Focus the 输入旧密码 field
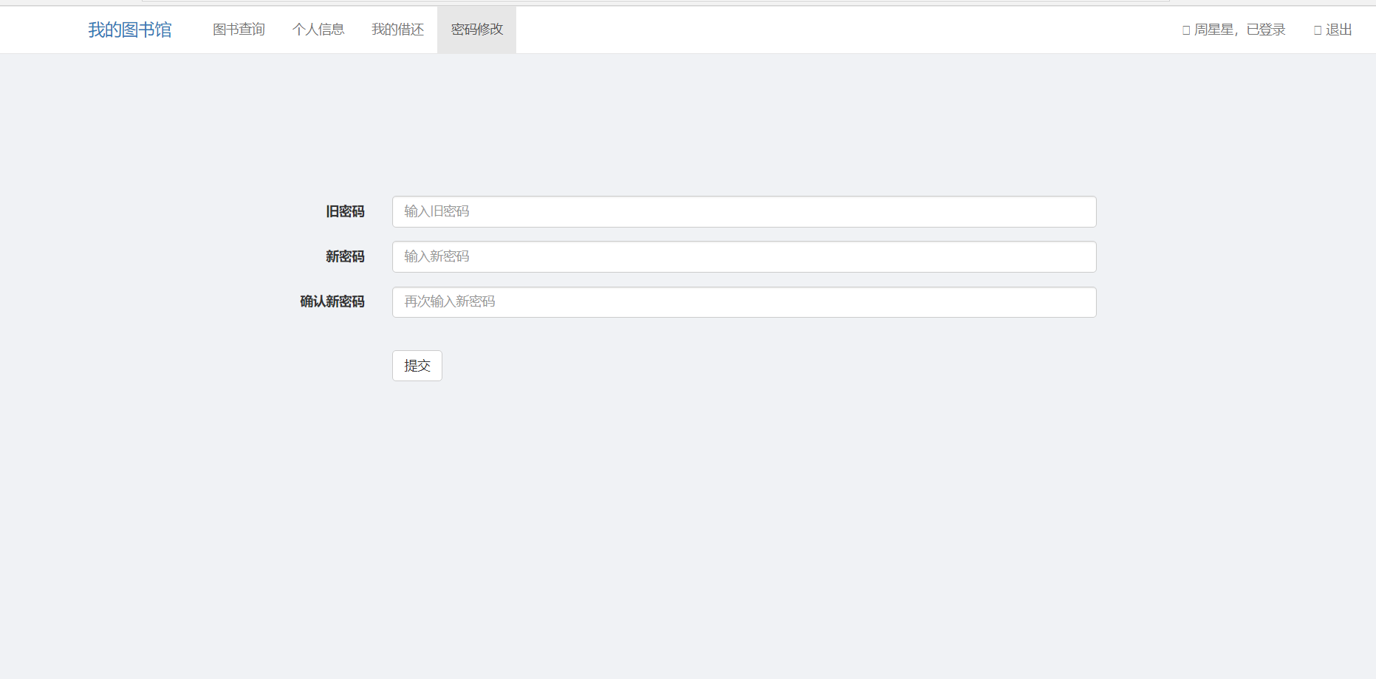The height and width of the screenshot is (679, 1376). [744, 211]
